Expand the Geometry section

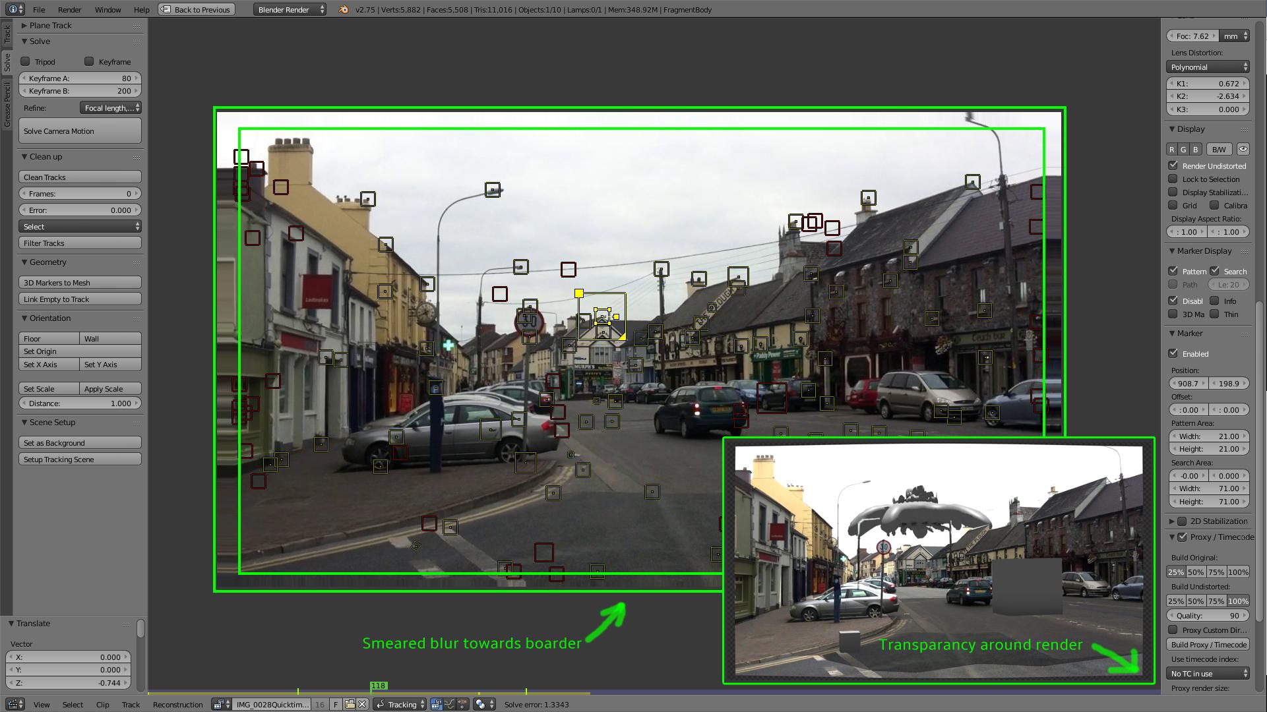coord(47,262)
